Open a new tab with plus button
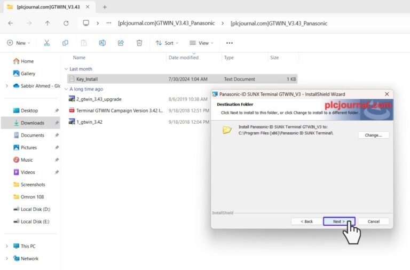Viewport: 410px width, 270px height. tap(105, 7)
